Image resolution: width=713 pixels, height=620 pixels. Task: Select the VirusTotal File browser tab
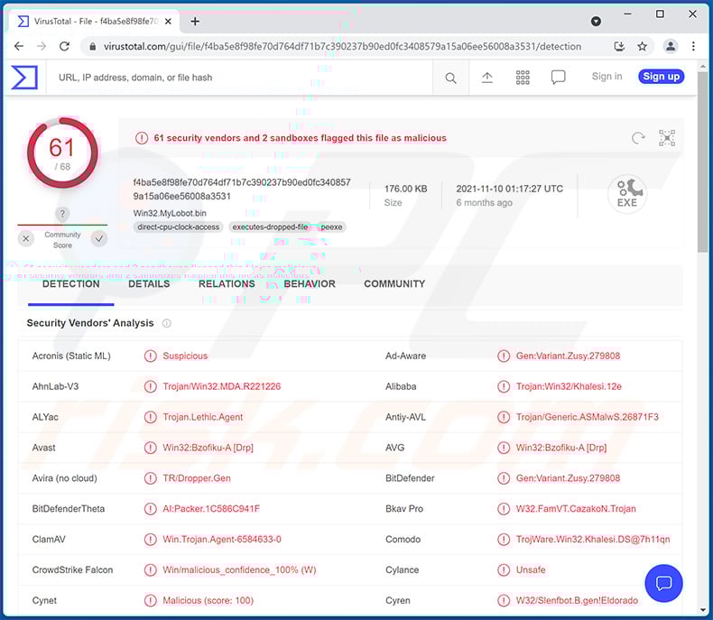(x=95, y=22)
